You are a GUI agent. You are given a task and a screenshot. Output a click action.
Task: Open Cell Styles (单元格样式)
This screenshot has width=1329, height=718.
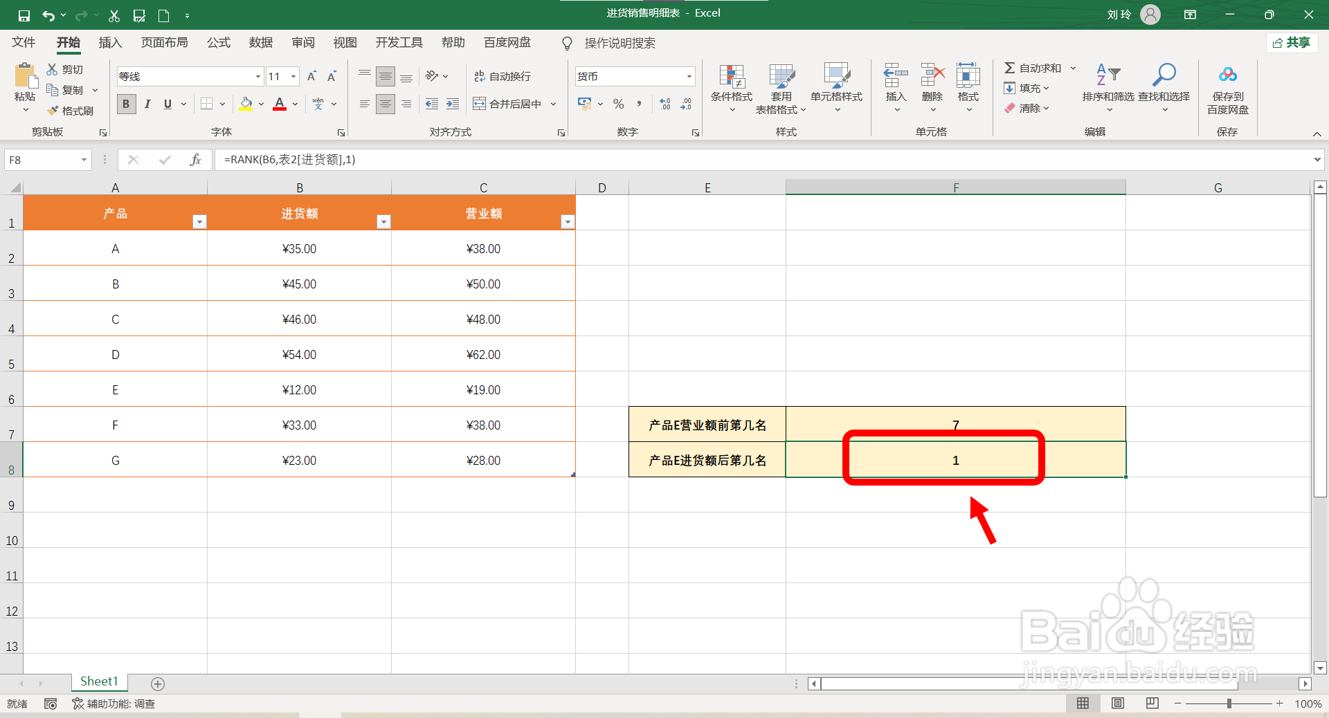[x=836, y=87]
